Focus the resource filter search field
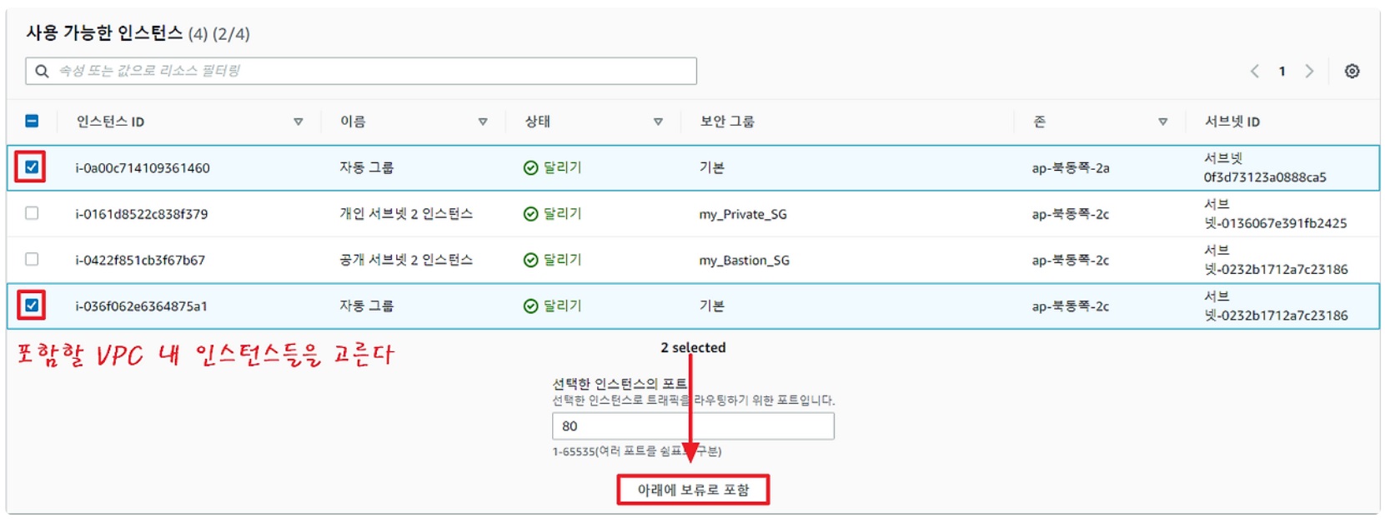Screen dimensions: 1385x522 [x=361, y=71]
